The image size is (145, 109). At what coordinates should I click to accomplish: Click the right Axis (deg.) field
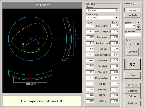pyautogui.click(x=114, y=66)
